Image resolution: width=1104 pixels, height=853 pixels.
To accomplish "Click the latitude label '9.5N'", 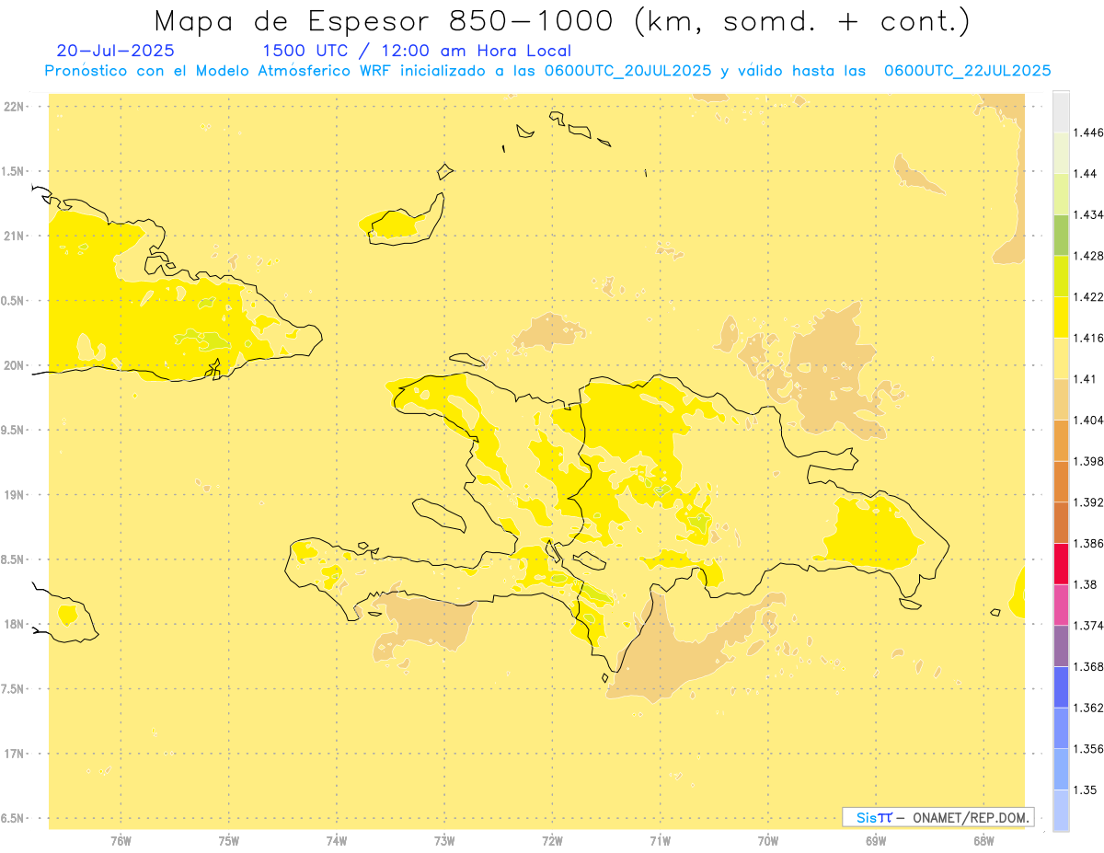I will pyautogui.click(x=13, y=430).
